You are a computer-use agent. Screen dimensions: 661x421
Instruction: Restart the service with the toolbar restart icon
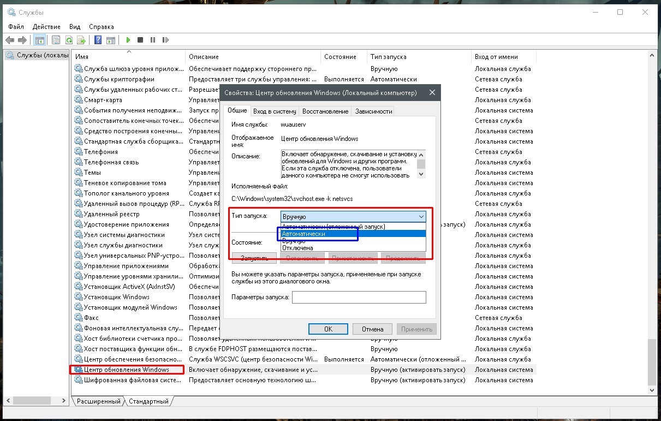165,40
